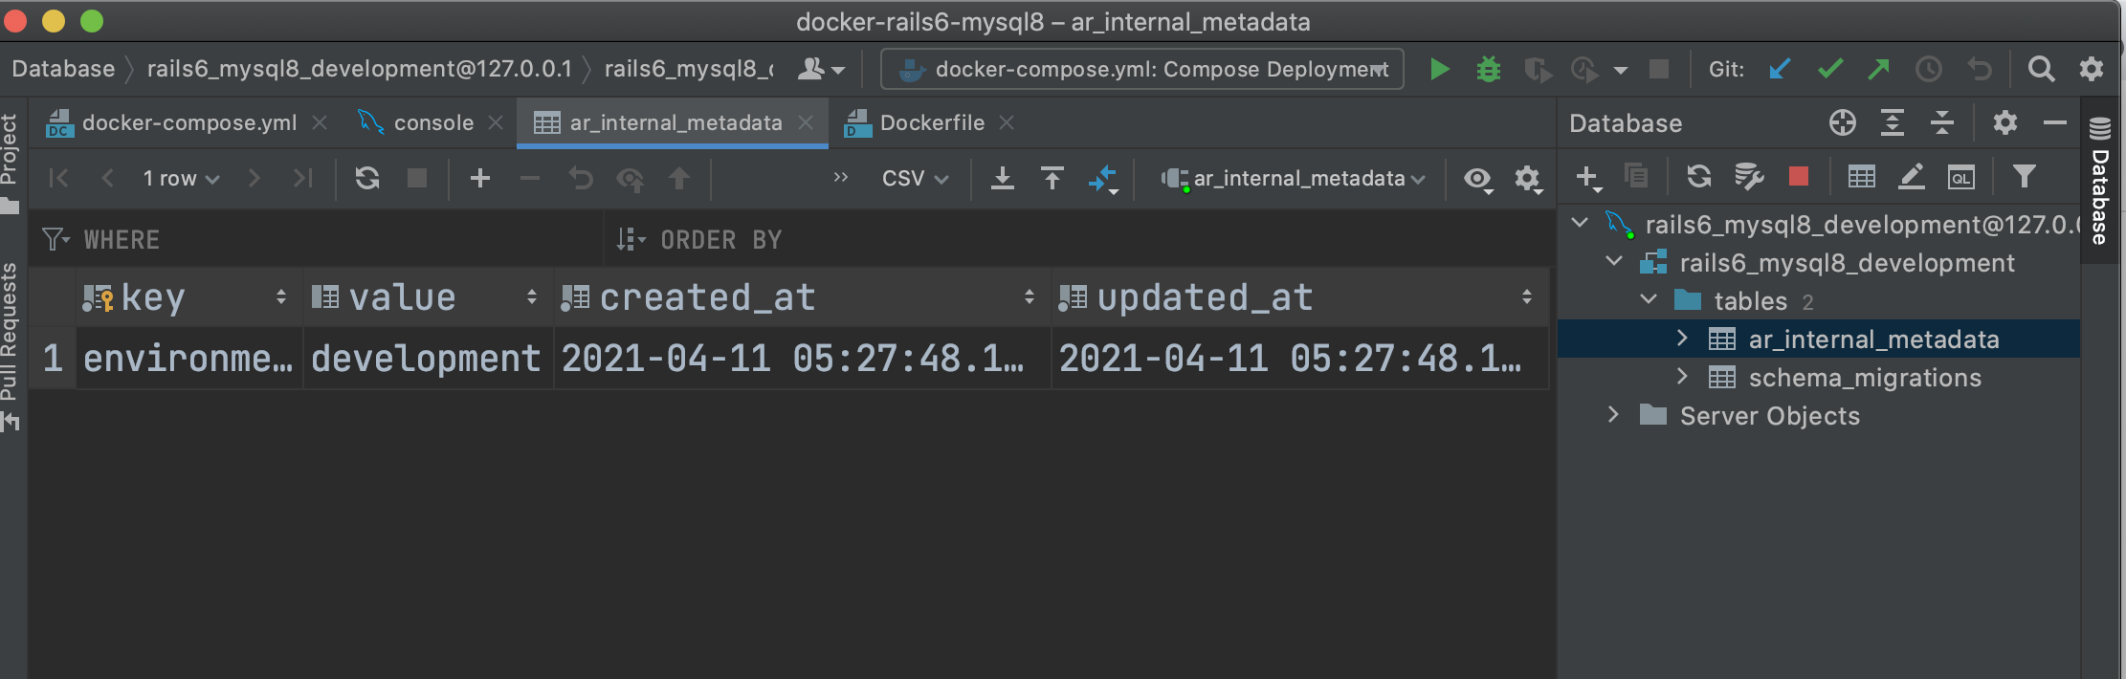Stop the database session red square

[x=1799, y=177]
